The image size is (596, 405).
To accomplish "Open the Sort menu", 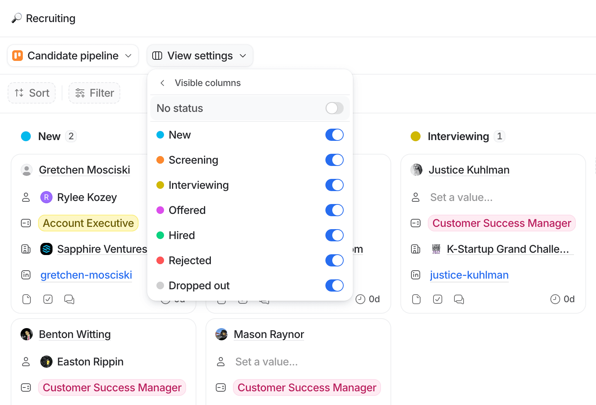I will click(x=32, y=92).
